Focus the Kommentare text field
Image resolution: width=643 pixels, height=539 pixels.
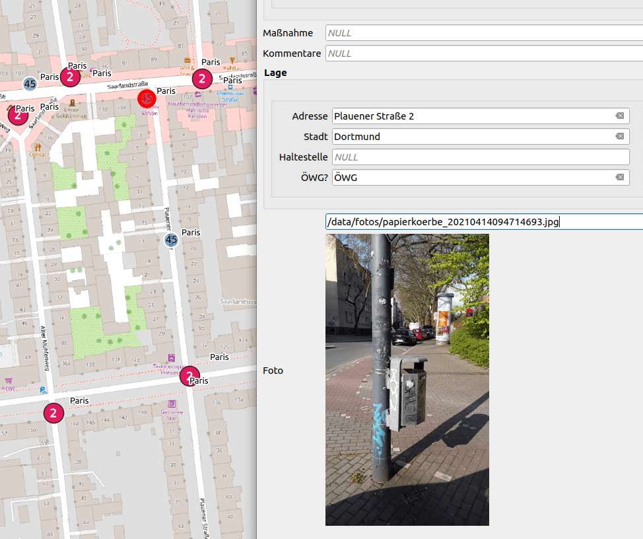483,54
